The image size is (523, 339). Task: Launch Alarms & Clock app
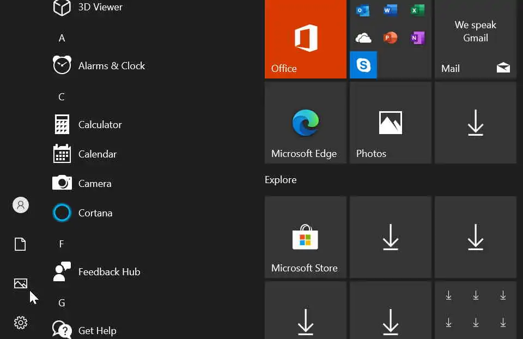click(100, 66)
